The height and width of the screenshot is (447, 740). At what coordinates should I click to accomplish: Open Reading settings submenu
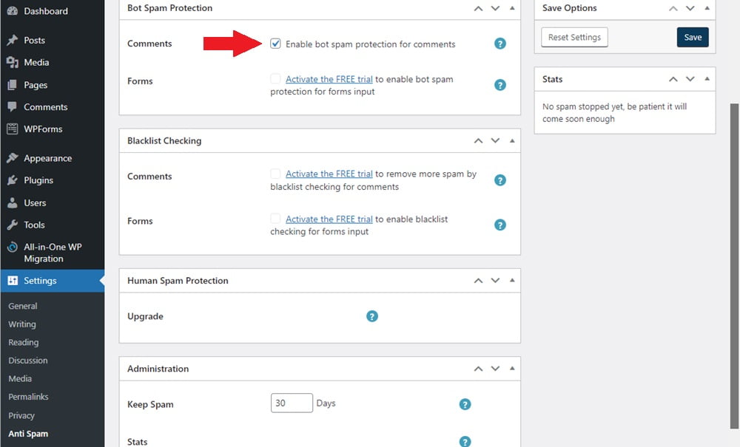(24, 342)
